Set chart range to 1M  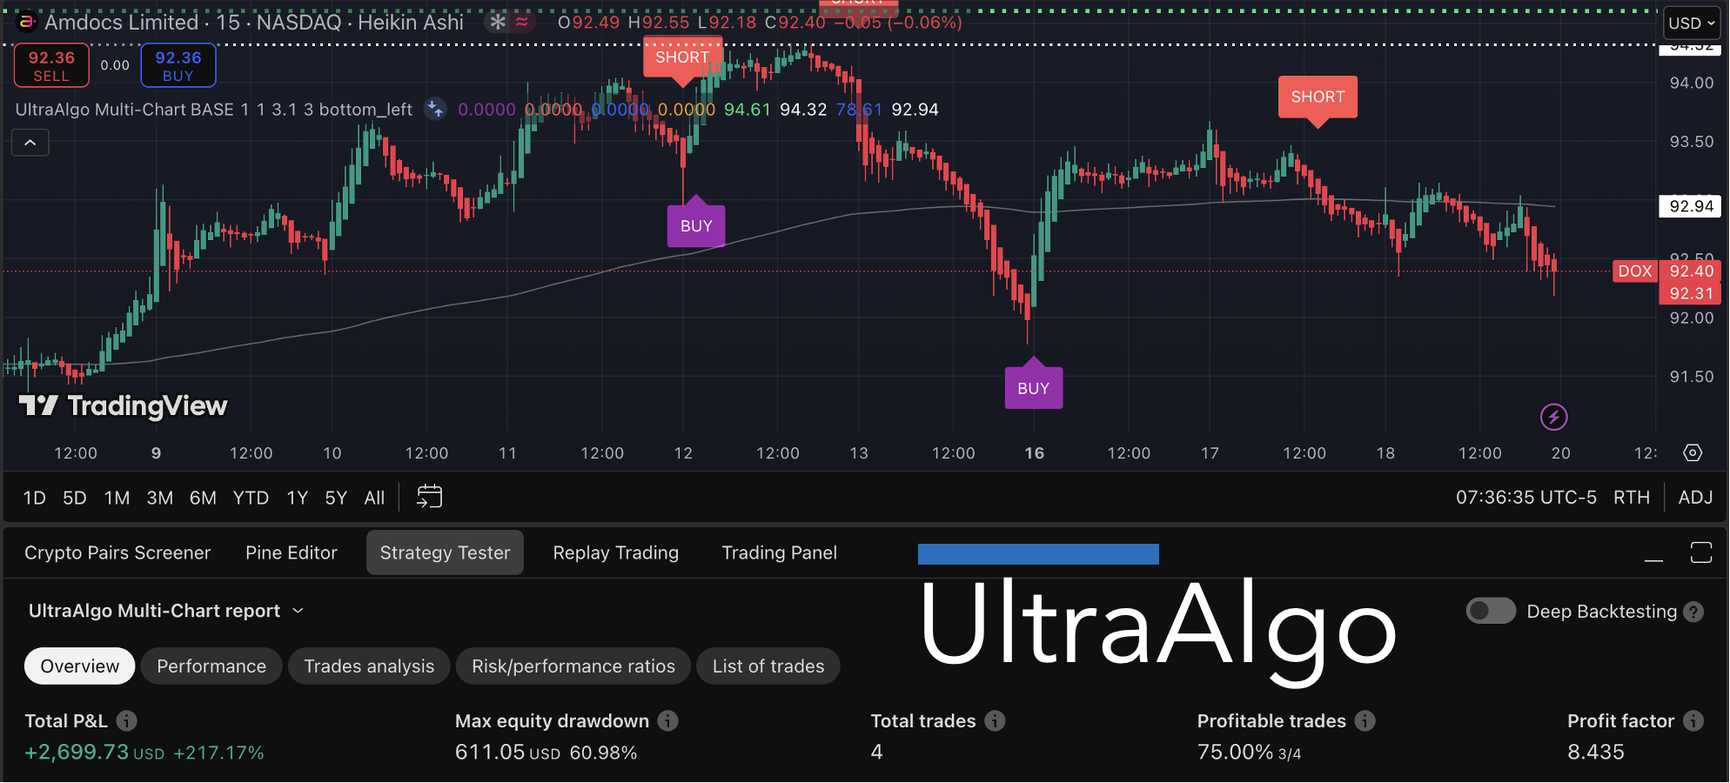pyautogui.click(x=117, y=498)
